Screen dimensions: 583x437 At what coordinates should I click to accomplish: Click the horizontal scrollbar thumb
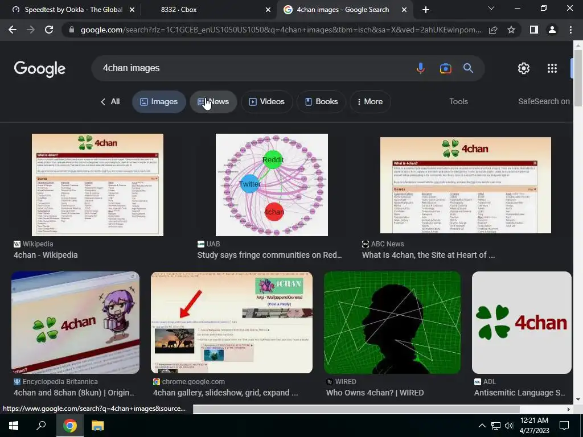click(356, 409)
